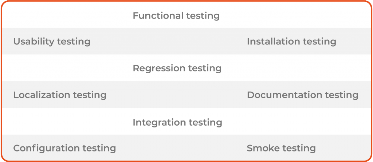The height and width of the screenshot is (162, 373).
Task: Choose the Regression testing label
Action: [x=177, y=68]
